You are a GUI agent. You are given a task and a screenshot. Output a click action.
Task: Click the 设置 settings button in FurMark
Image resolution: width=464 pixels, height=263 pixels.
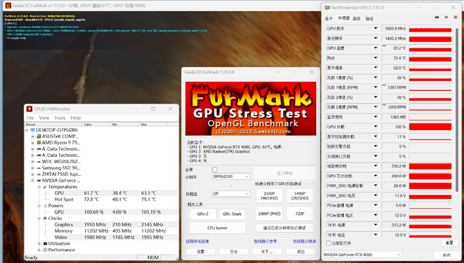[x=200, y=251]
